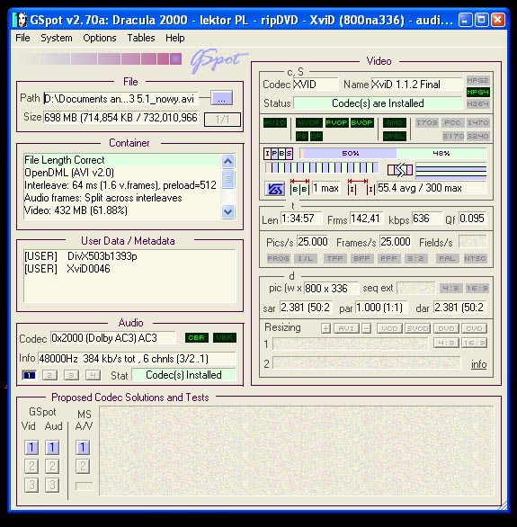Viewport: 517px width, 527px height.
Task: Click the PAL standard indicator
Action: (x=447, y=258)
